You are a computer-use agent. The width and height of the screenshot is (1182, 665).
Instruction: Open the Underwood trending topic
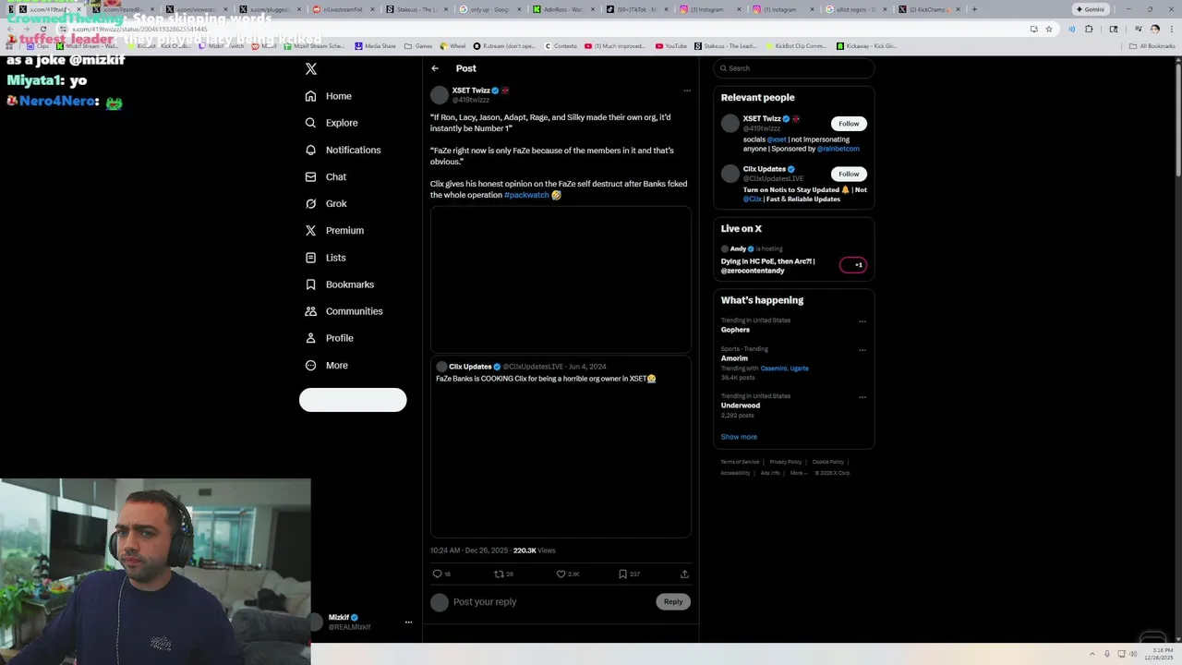[x=741, y=405]
